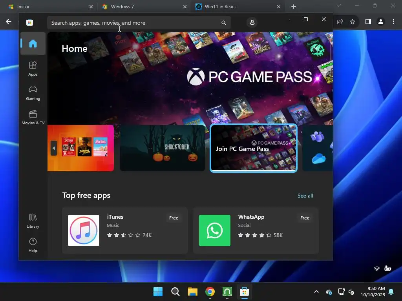
Task: Open the Library section
Action: tap(33, 221)
